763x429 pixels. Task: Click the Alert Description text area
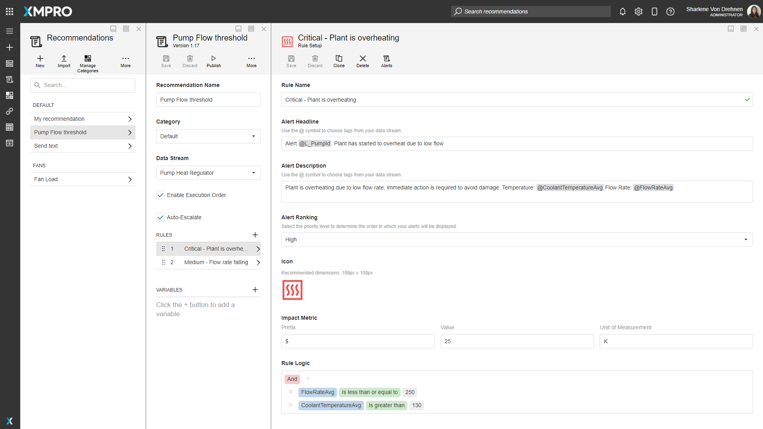(517, 191)
